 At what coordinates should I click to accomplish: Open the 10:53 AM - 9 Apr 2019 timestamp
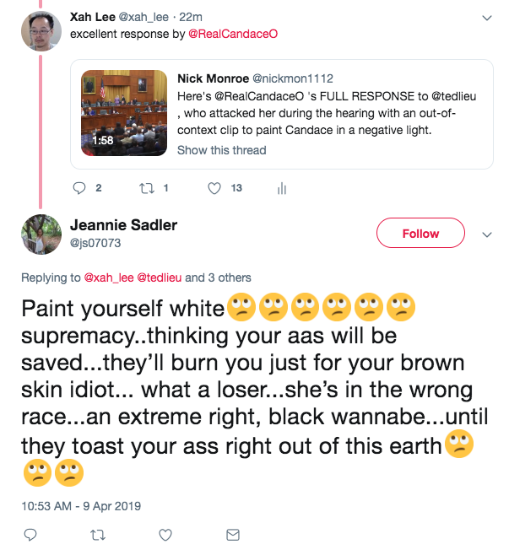(x=82, y=506)
